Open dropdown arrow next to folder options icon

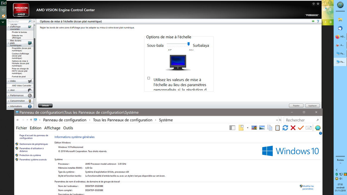point(248,128)
